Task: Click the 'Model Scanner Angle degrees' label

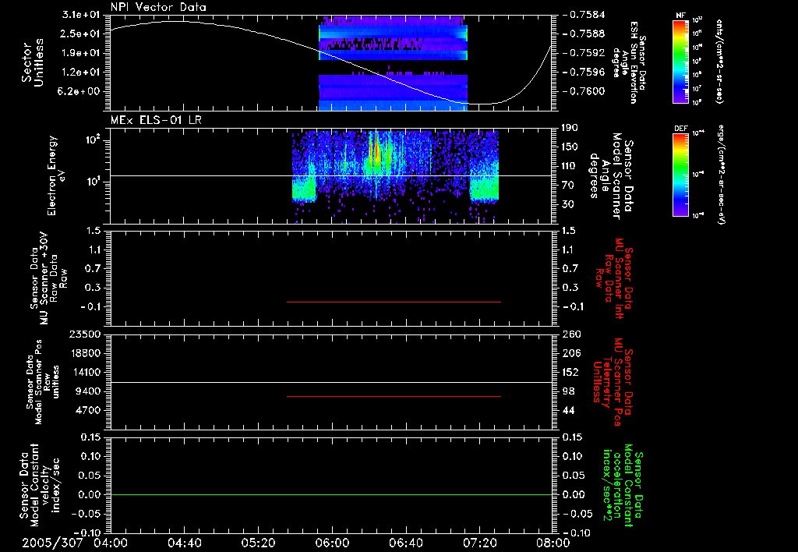Action: tap(611, 175)
